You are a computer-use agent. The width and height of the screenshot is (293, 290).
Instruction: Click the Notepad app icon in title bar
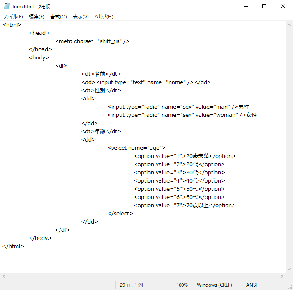pyautogui.click(x=7, y=6)
